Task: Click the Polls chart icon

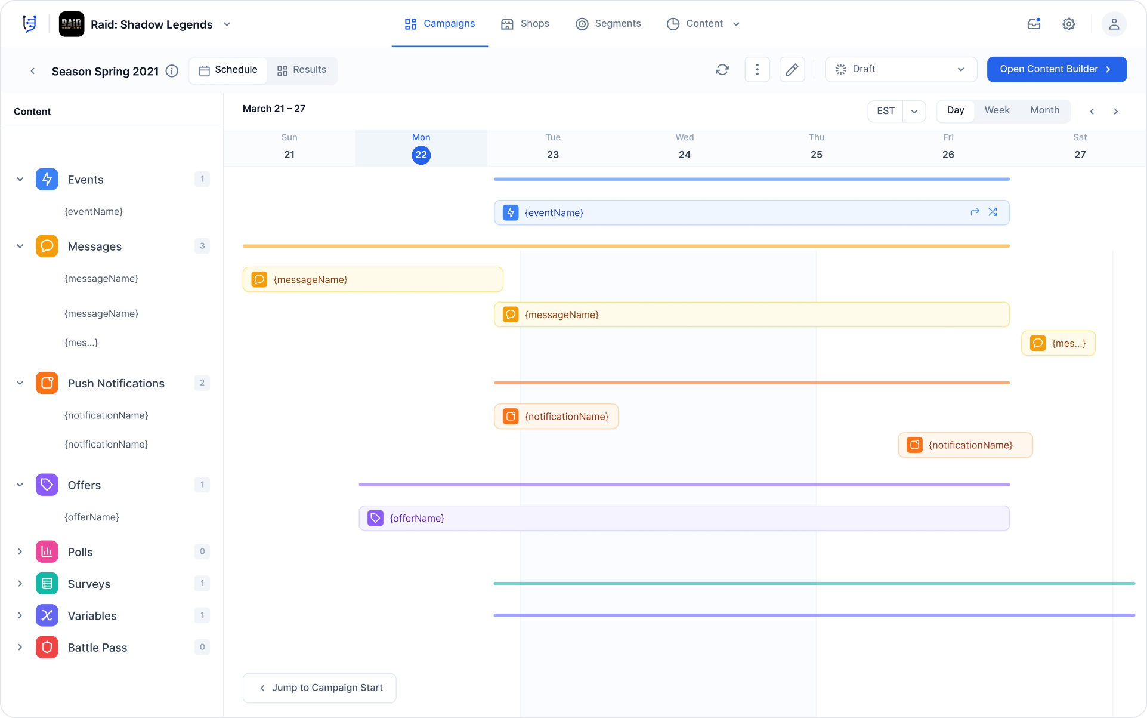Action: (x=47, y=551)
